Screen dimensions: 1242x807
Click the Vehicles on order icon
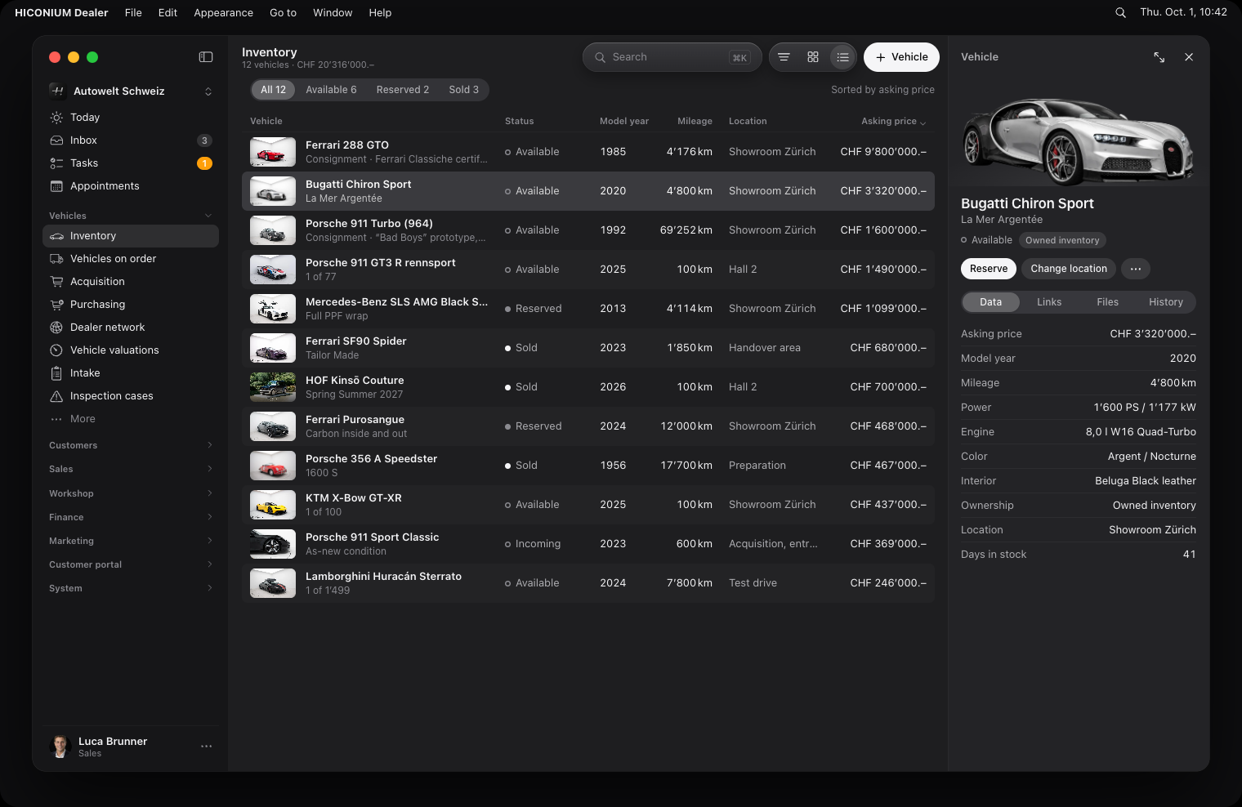click(56, 259)
